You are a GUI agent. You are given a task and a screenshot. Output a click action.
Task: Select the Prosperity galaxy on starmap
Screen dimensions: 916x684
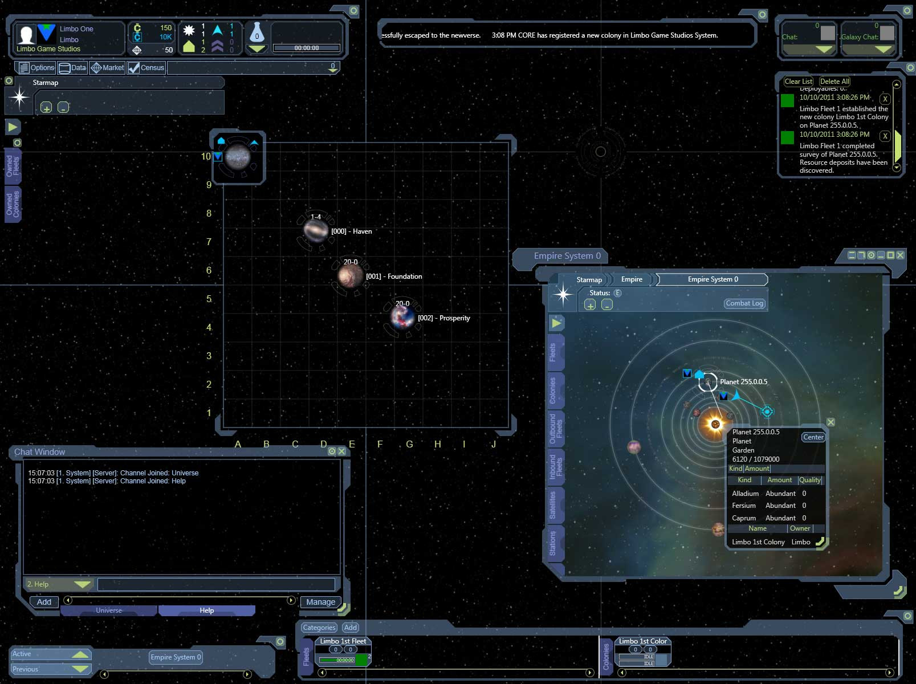click(401, 317)
